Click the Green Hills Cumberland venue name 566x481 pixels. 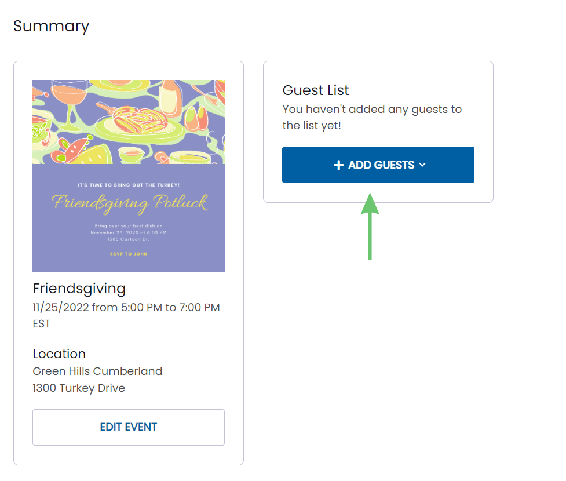tap(97, 371)
